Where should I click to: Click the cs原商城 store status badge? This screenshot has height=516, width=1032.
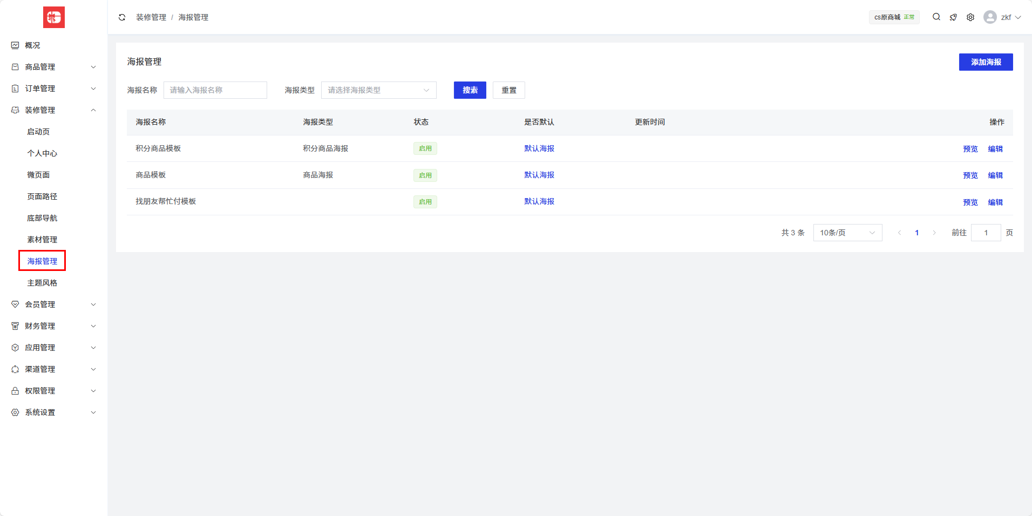(x=894, y=17)
